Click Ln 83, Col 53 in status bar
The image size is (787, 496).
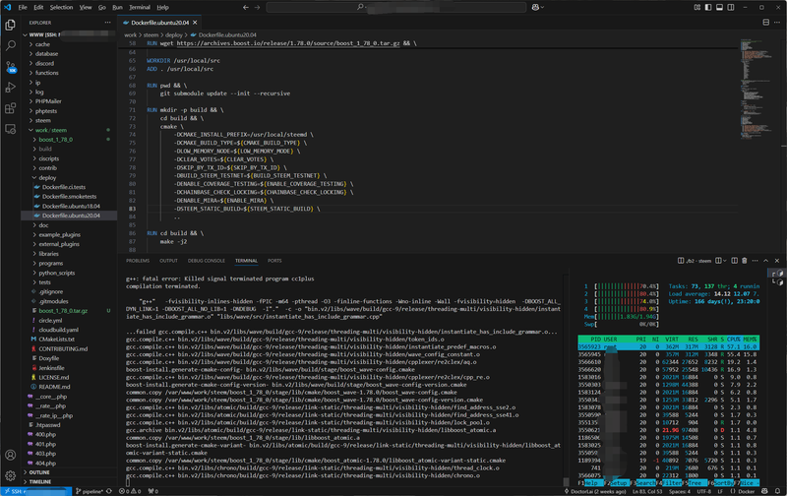pos(647,491)
